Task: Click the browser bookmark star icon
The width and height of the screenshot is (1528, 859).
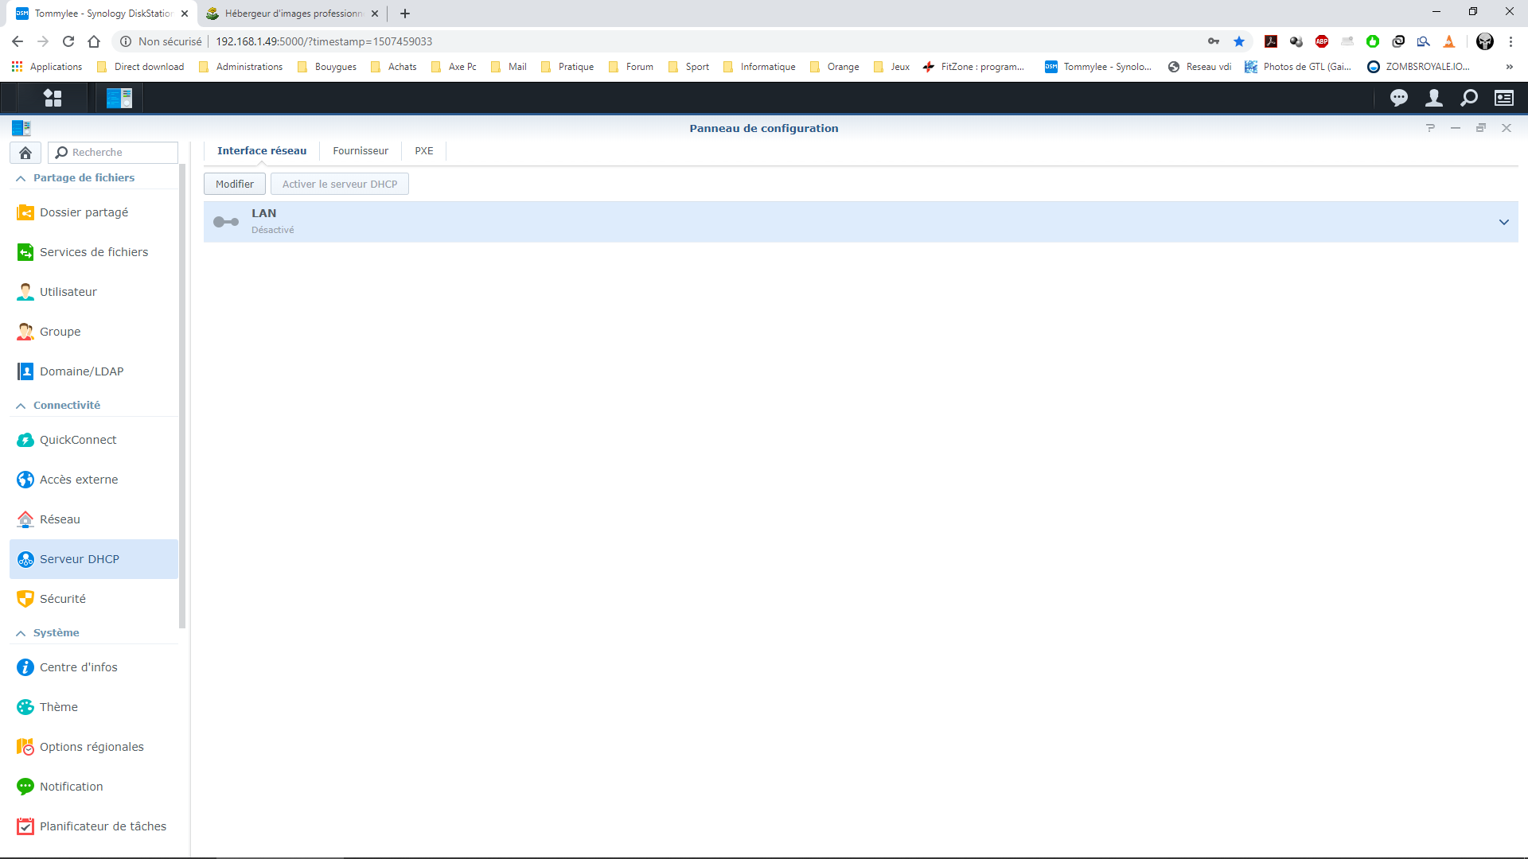Action: pos(1238,41)
